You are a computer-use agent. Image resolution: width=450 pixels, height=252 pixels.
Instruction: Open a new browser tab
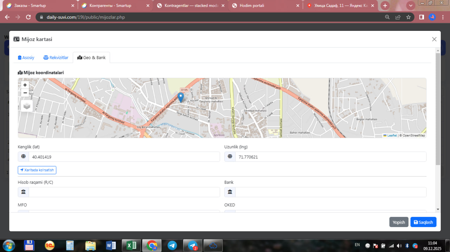click(x=385, y=6)
